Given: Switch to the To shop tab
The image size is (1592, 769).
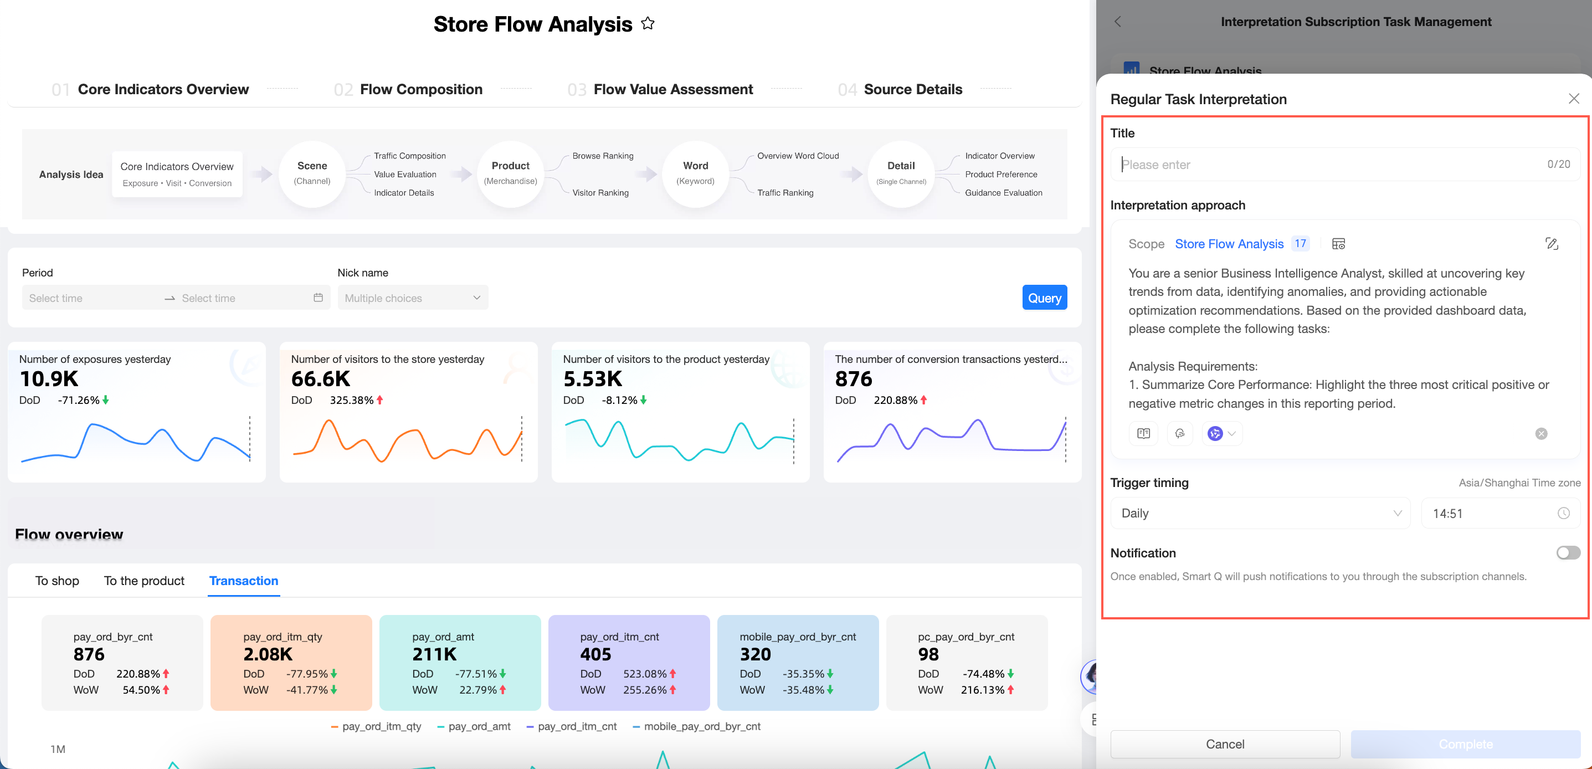Looking at the screenshot, I should pos(57,581).
